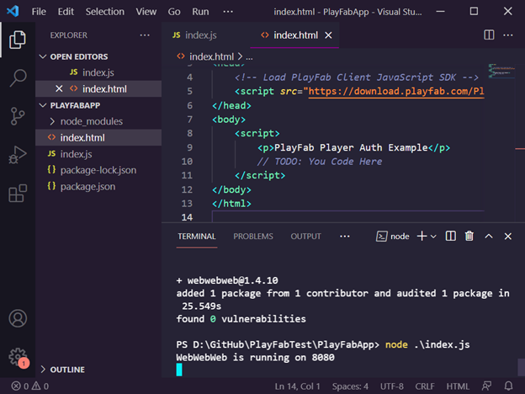Open the Edit menu
This screenshot has height=394, width=525.
pyautogui.click(x=66, y=12)
